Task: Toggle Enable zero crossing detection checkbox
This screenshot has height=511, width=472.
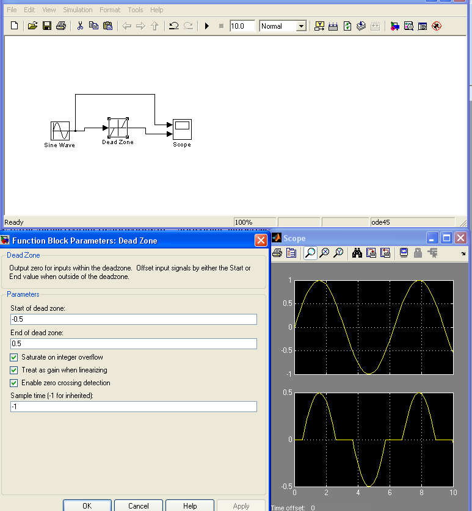Action: pyautogui.click(x=13, y=383)
